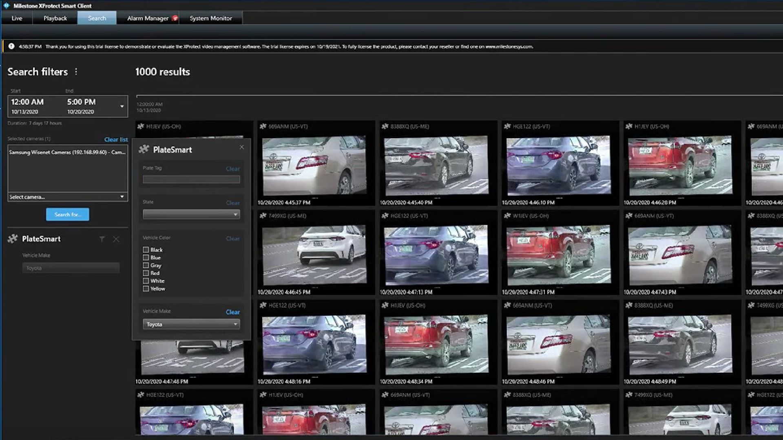Click plate icon on 8388XQ 4:48:49 PM result

coord(629,305)
